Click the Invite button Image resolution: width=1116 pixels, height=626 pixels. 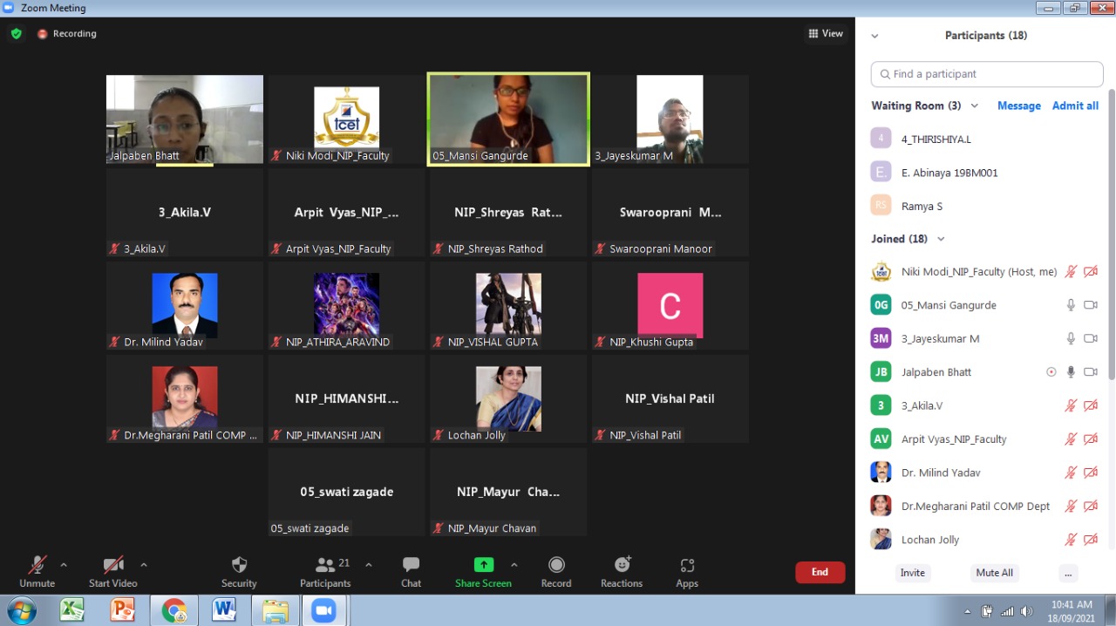point(913,573)
